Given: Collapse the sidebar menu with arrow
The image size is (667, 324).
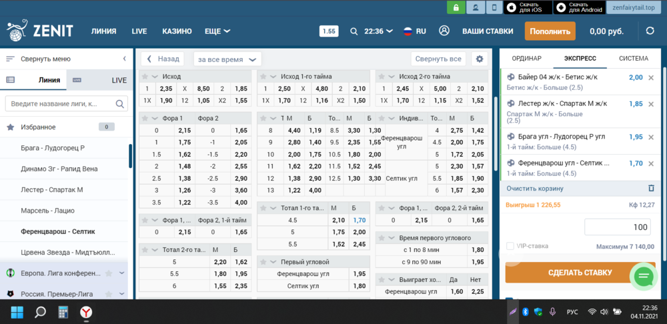Looking at the screenshot, I should [x=124, y=59].
